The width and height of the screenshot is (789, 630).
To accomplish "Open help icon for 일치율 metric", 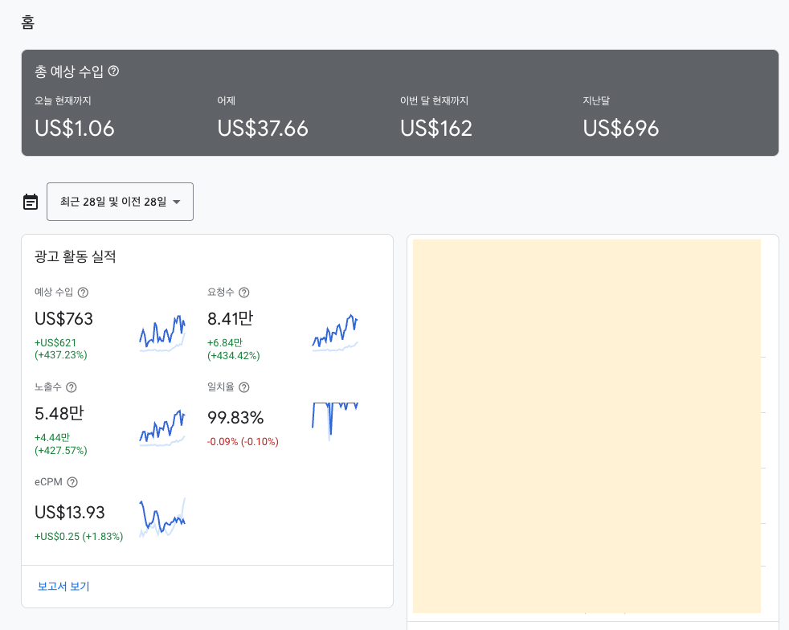I will (x=244, y=387).
